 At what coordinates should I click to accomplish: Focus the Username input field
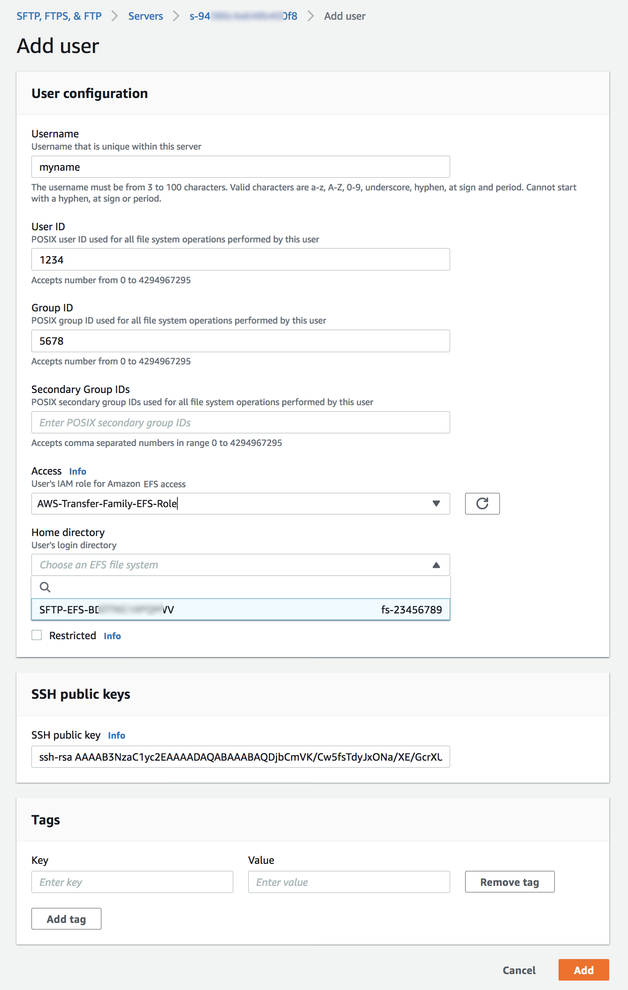(x=240, y=167)
